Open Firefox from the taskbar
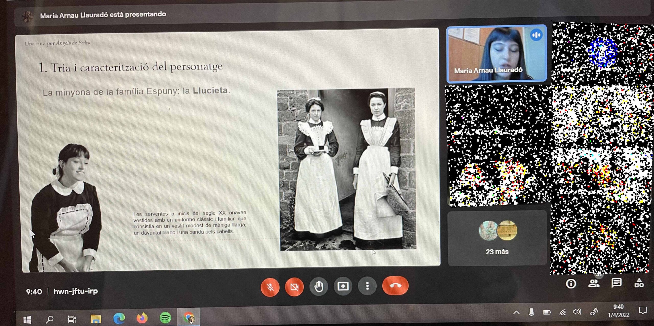Screen dimensions: 654x326 pyautogui.click(x=142, y=318)
